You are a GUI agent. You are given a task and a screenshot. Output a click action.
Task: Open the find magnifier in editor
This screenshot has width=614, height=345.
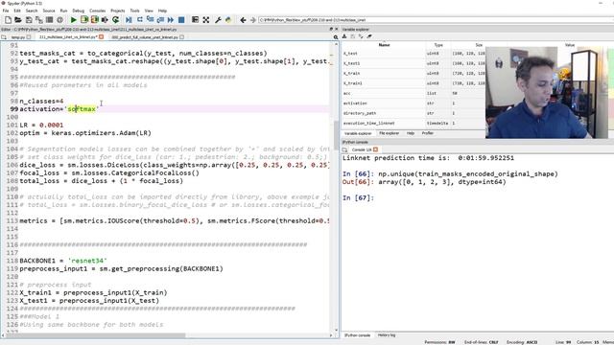click(x=336, y=37)
